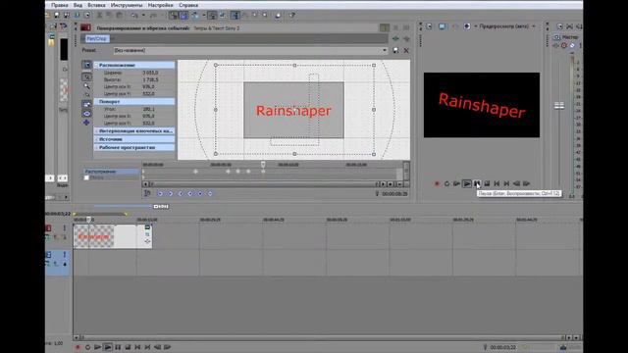Click the first keyframe diamond on Pan/Crop timeline
The width and height of the screenshot is (628, 353).
pyautogui.click(x=196, y=172)
